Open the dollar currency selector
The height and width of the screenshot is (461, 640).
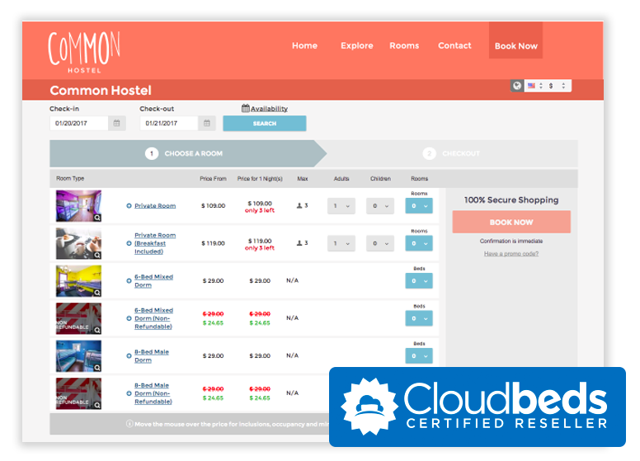coord(558,86)
